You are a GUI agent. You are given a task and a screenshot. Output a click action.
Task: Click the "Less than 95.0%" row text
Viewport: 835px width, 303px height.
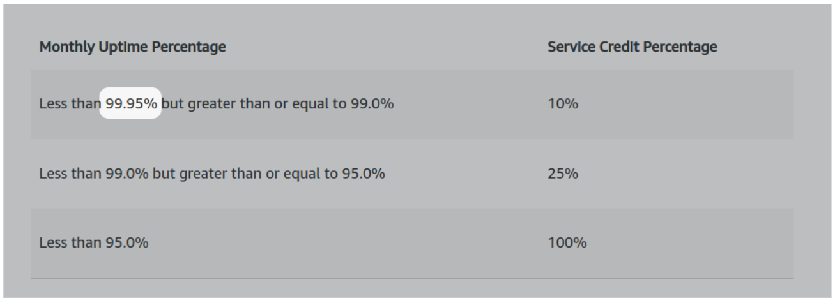(94, 242)
